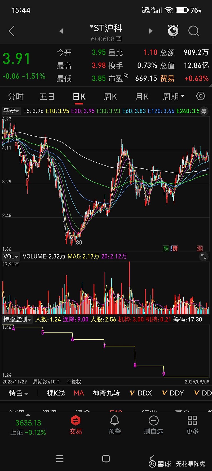
Task: Open chart settings hexagon icon
Action: [201, 96]
